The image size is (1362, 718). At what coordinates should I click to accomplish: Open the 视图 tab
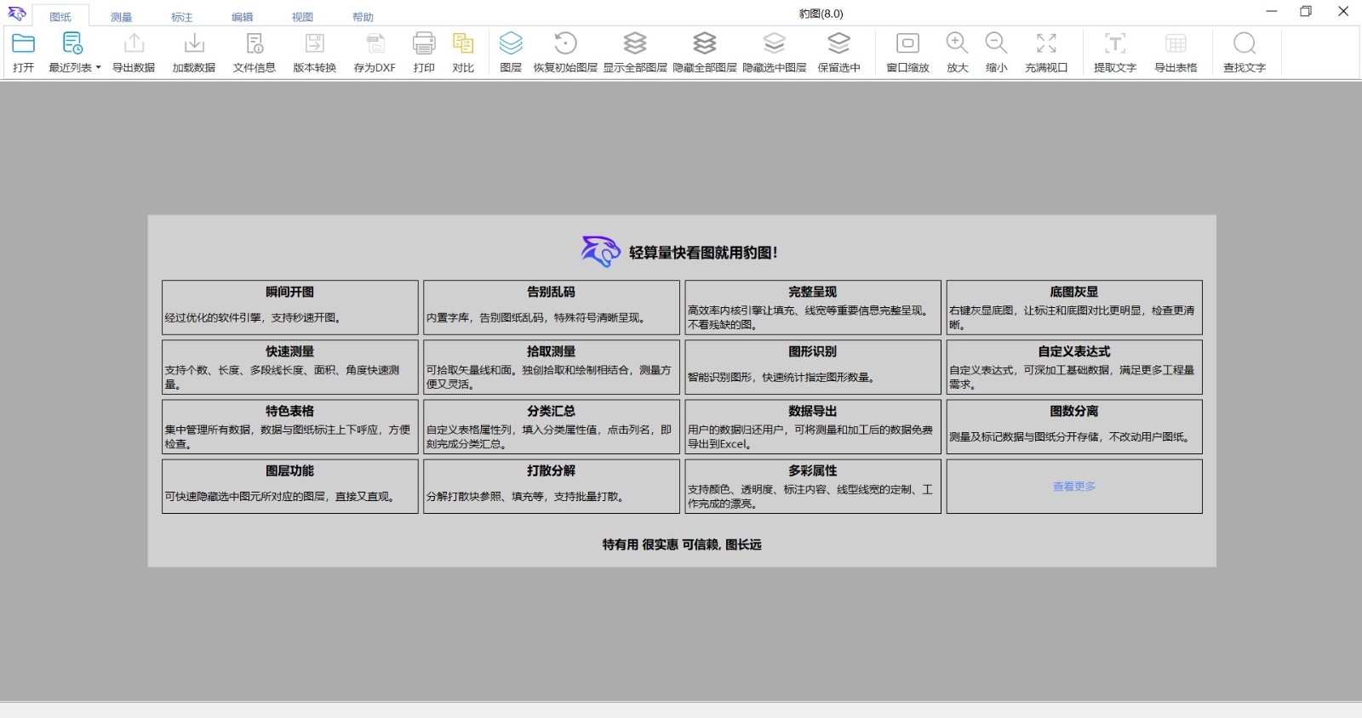(302, 17)
